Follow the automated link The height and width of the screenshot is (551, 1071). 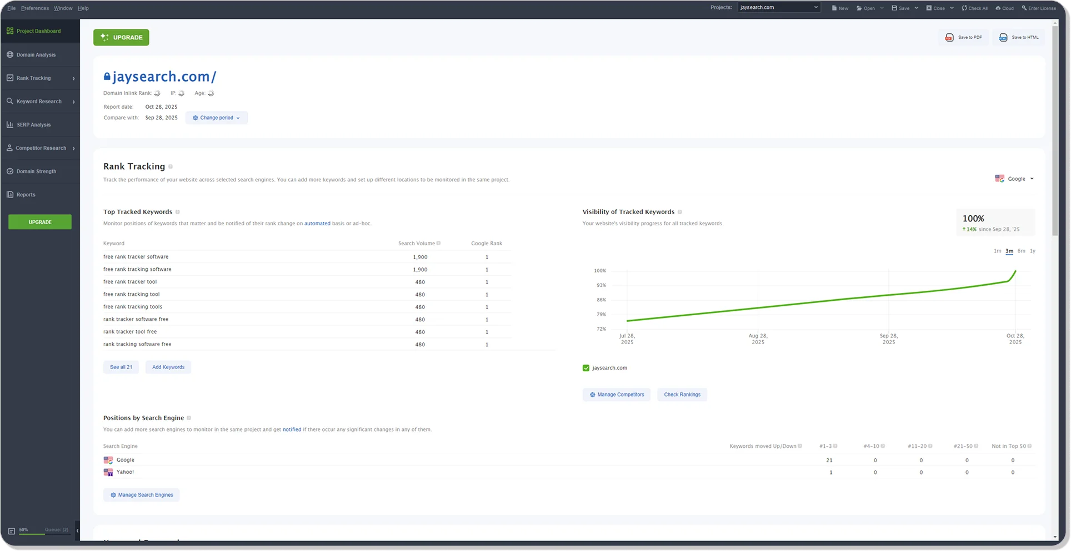[x=317, y=224]
